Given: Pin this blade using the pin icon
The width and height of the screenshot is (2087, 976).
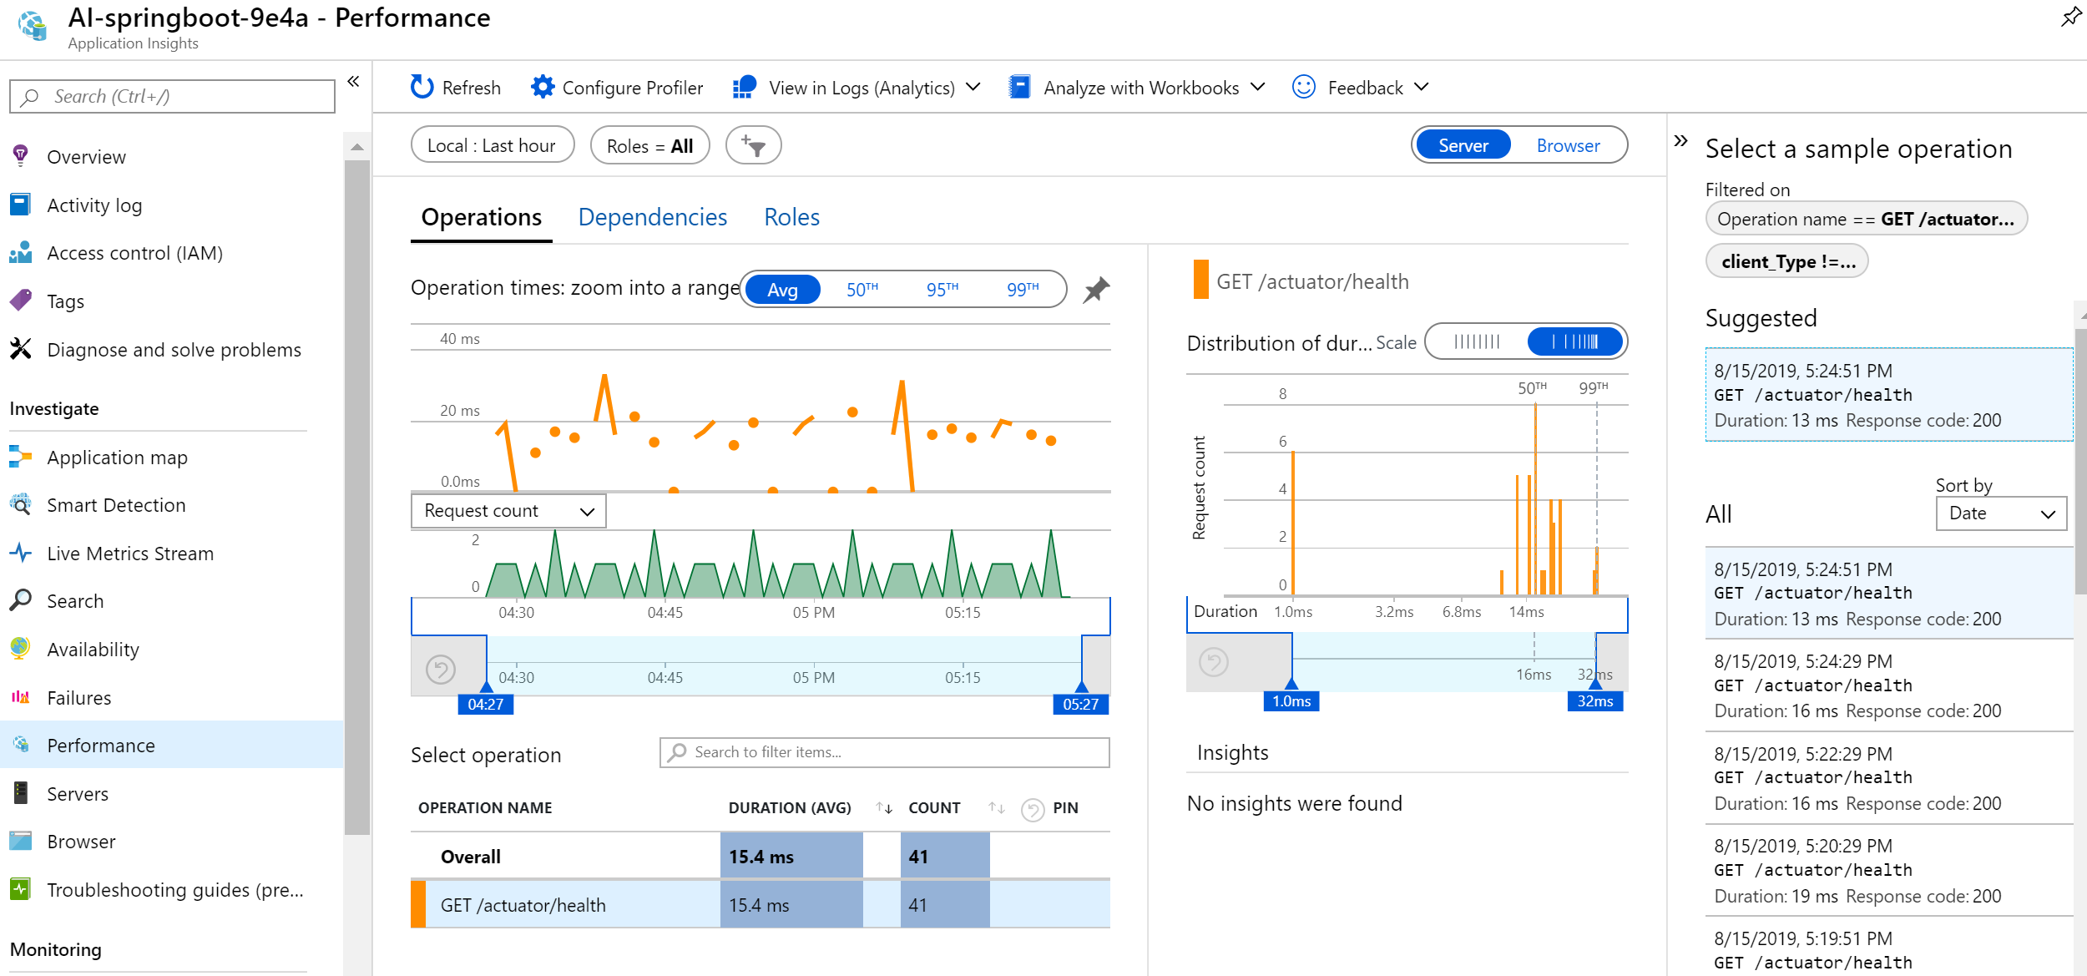Looking at the screenshot, I should (2070, 17).
